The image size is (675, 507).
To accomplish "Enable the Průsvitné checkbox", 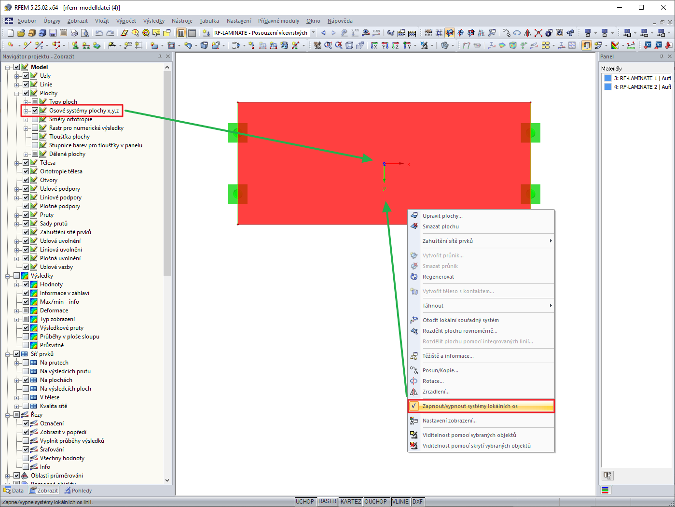I will point(26,345).
